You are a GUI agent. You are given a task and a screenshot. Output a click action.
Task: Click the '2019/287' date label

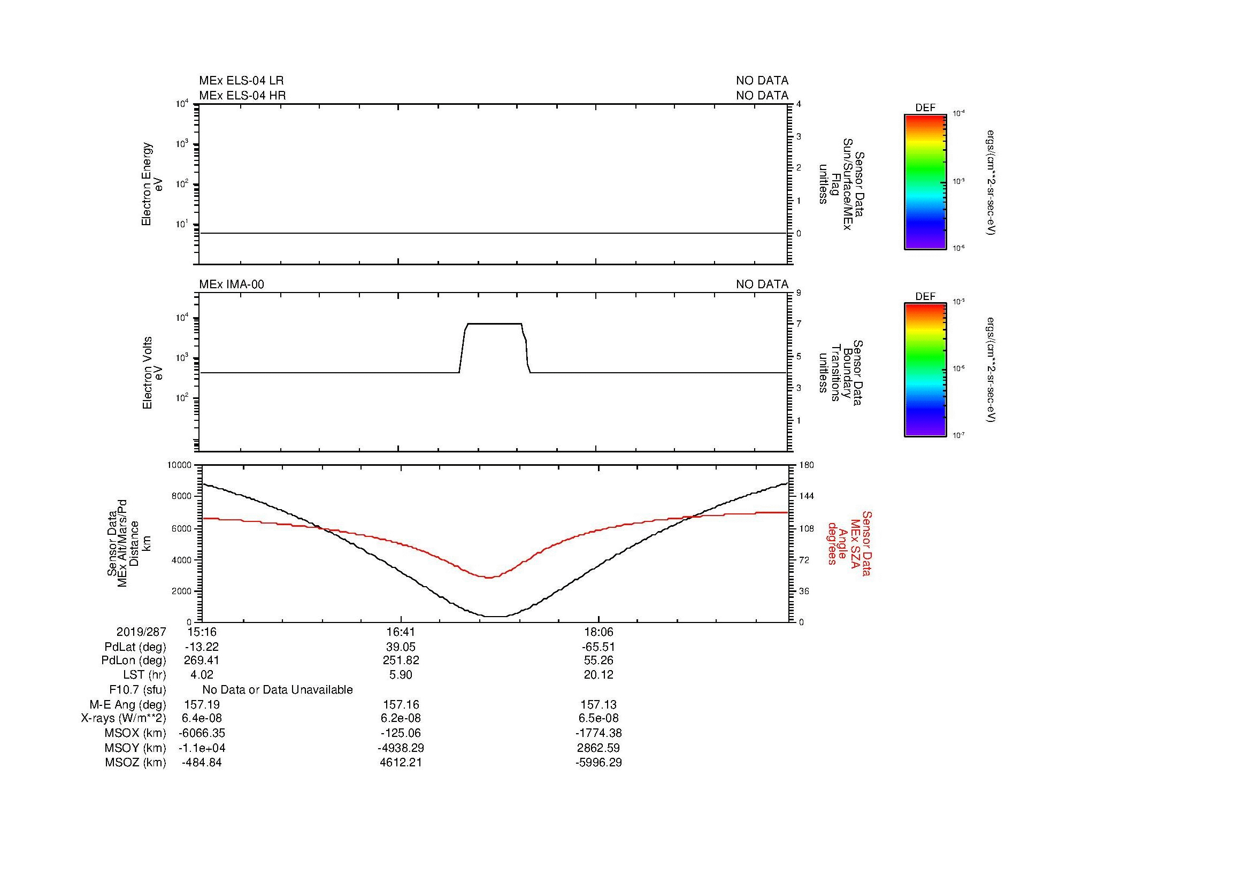(141, 632)
